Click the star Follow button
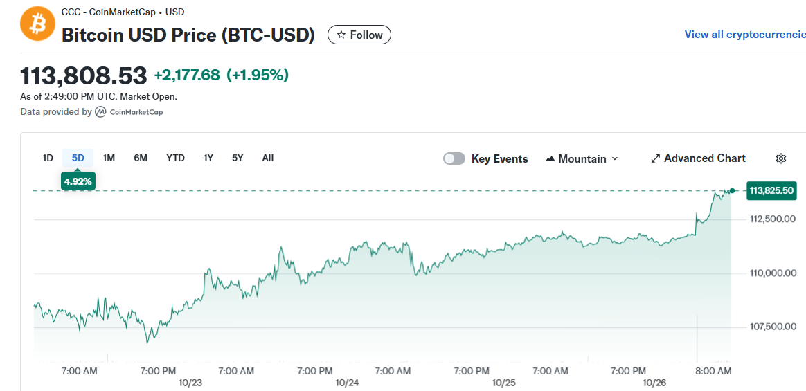 (359, 35)
